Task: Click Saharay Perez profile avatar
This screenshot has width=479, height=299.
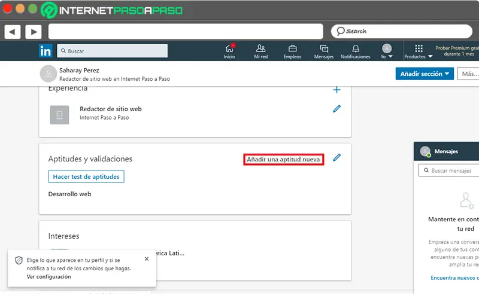Action: pos(48,74)
